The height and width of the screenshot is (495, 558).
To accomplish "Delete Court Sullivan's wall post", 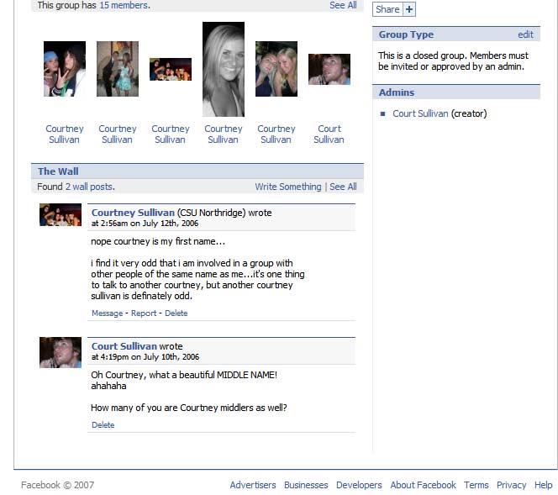I will [x=103, y=425].
